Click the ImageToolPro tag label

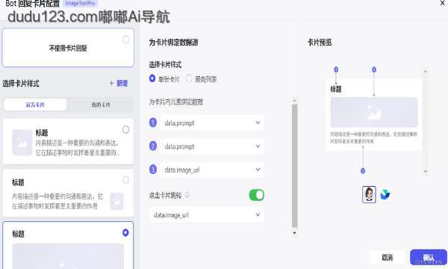[81, 4]
